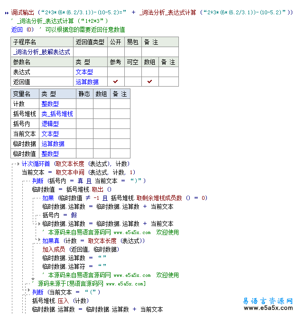Open type cell 类_括号堆栈 for 括号堆栈
Viewport: 297px width, 314px height.
pos(57,114)
